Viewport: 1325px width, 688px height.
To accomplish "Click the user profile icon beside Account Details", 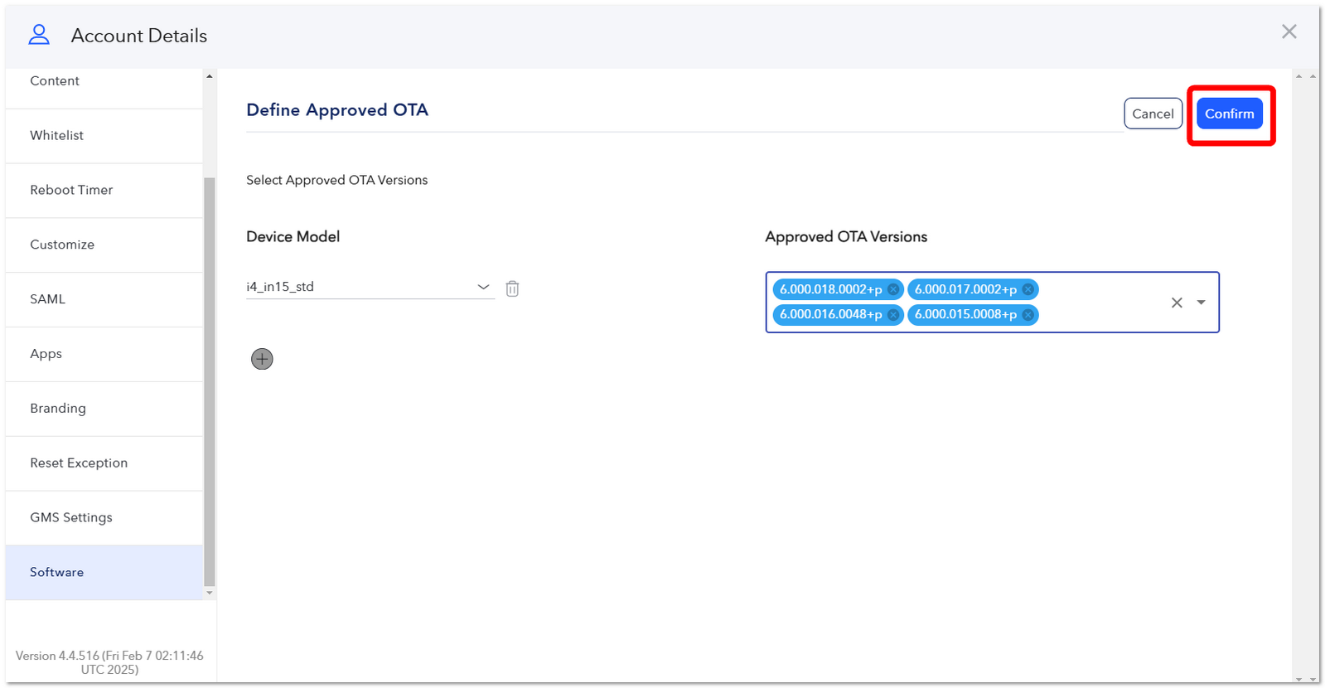I will pyautogui.click(x=39, y=35).
